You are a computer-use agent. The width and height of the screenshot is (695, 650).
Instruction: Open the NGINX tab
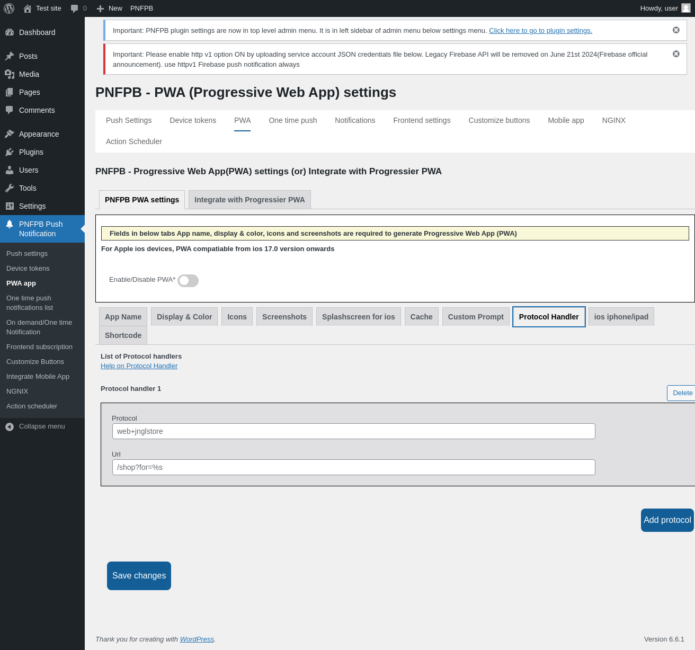[x=614, y=120]
